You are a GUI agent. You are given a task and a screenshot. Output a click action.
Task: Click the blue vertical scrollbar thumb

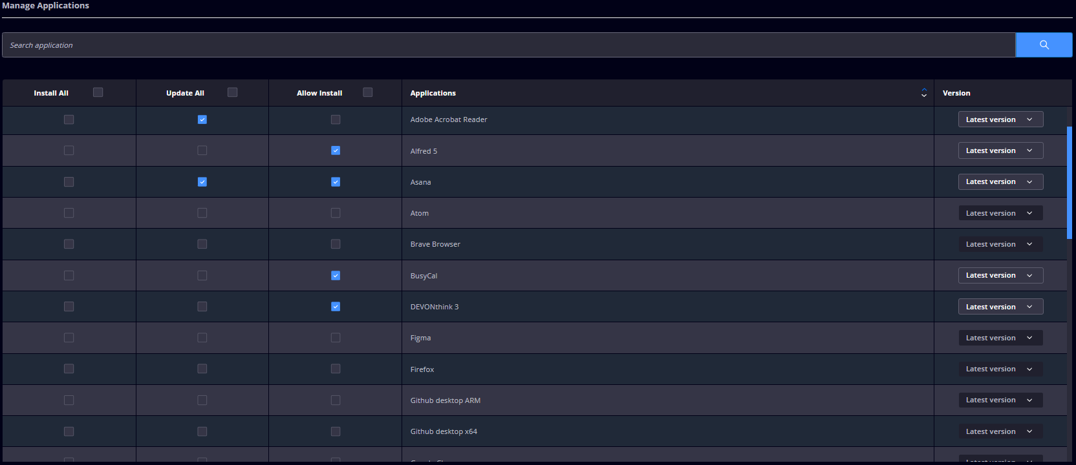pos(1070,183)
